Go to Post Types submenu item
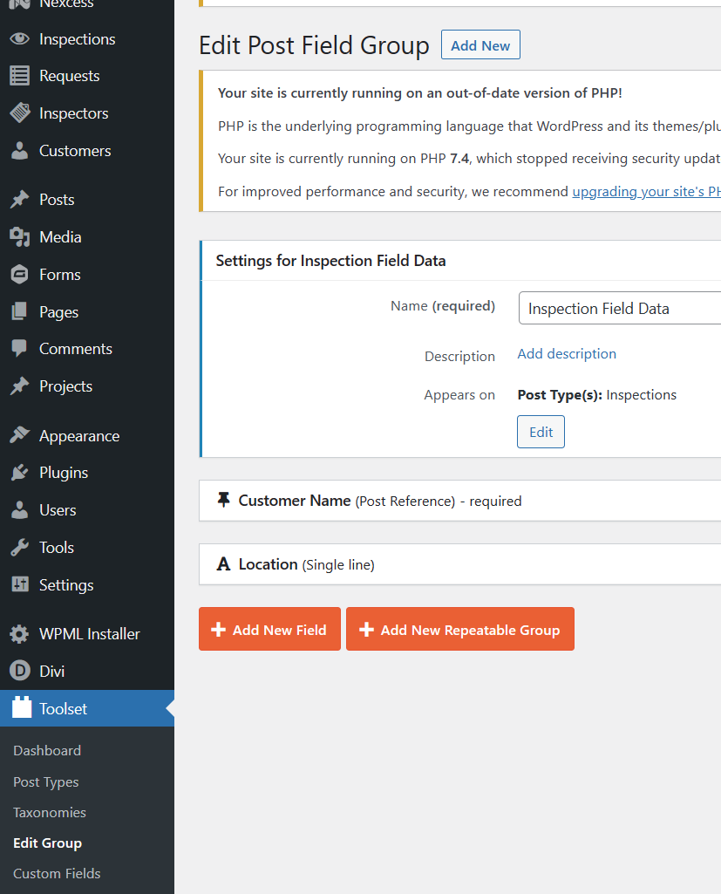This screenshot has height=894, width=721. coord(46,782)
